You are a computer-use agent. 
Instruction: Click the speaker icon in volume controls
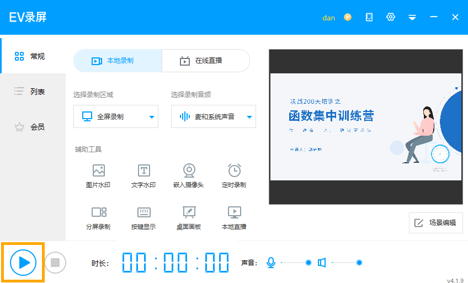[322, 263]
